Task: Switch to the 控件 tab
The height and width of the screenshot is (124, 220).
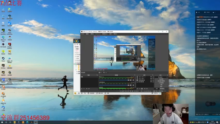Action: (157, 88)
